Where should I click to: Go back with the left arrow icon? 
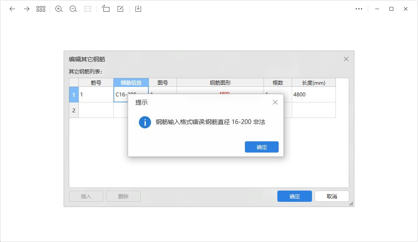tap(12, 9)
